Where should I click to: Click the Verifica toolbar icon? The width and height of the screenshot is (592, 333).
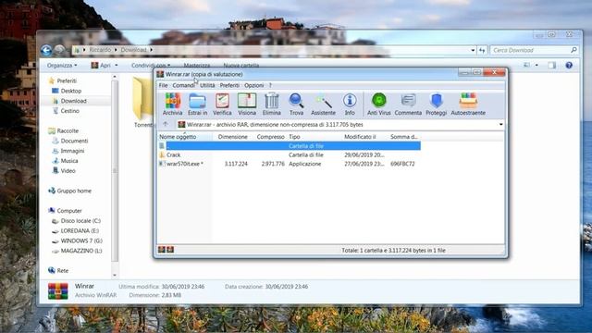coord(222,105)
